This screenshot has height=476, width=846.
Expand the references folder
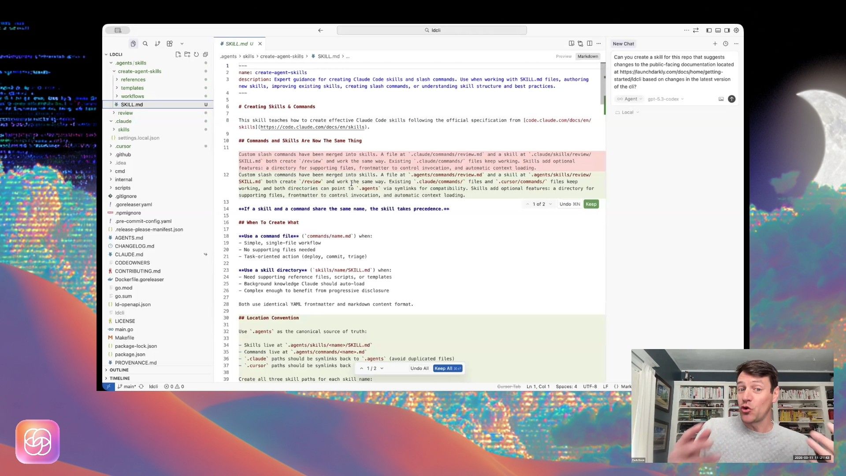tap(133, 80)
